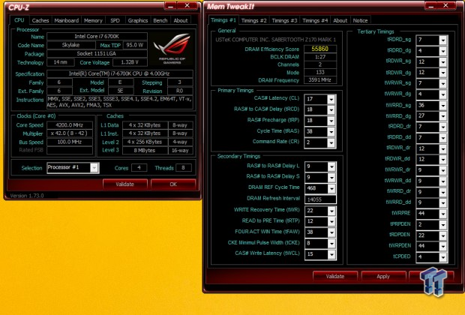
Task: Expand CKE Minimul Pulse Width (tCKE) dropdown
Action: [x=331, y=243]
